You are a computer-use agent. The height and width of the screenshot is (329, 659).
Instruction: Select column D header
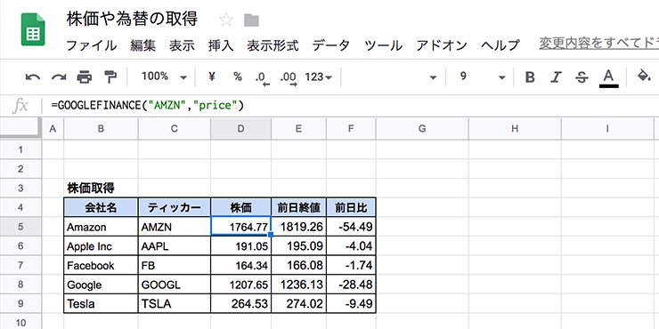(240, 129)
